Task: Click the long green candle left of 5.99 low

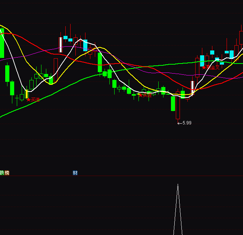Action: click(173, 103)
